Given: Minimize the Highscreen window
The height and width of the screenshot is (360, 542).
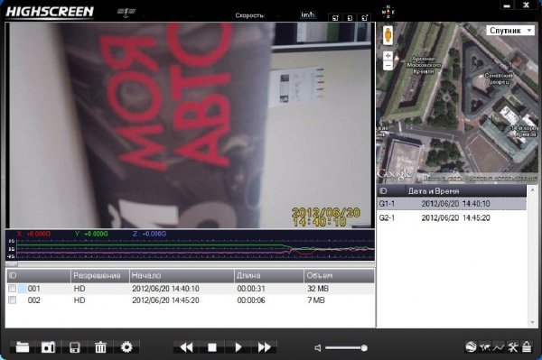Looking at the screenshot, I should tap(507, 5).
